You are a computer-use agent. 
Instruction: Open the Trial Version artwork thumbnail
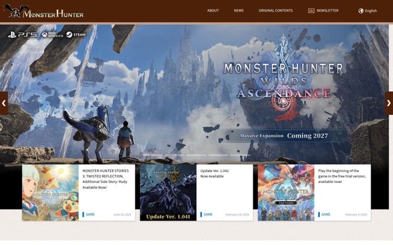[286, 193]
